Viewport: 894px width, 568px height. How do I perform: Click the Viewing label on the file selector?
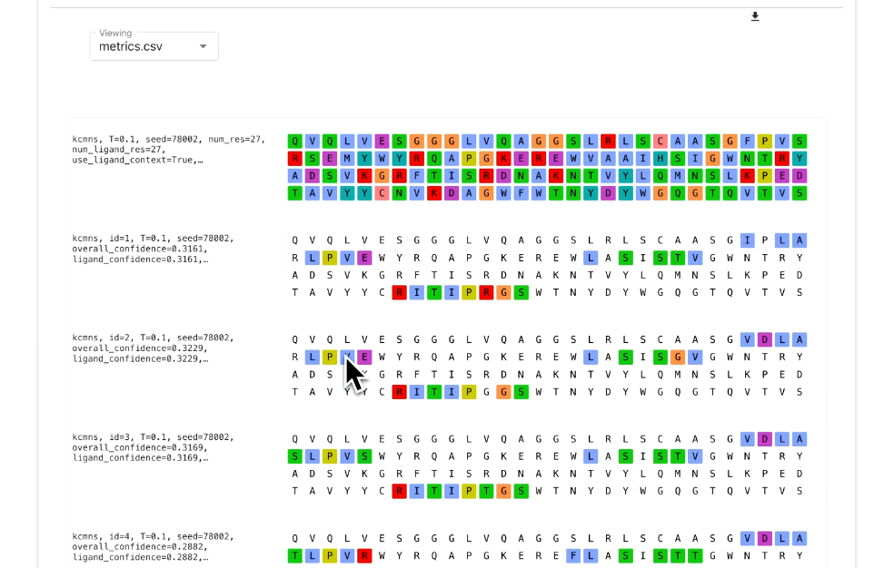point(115,33)
